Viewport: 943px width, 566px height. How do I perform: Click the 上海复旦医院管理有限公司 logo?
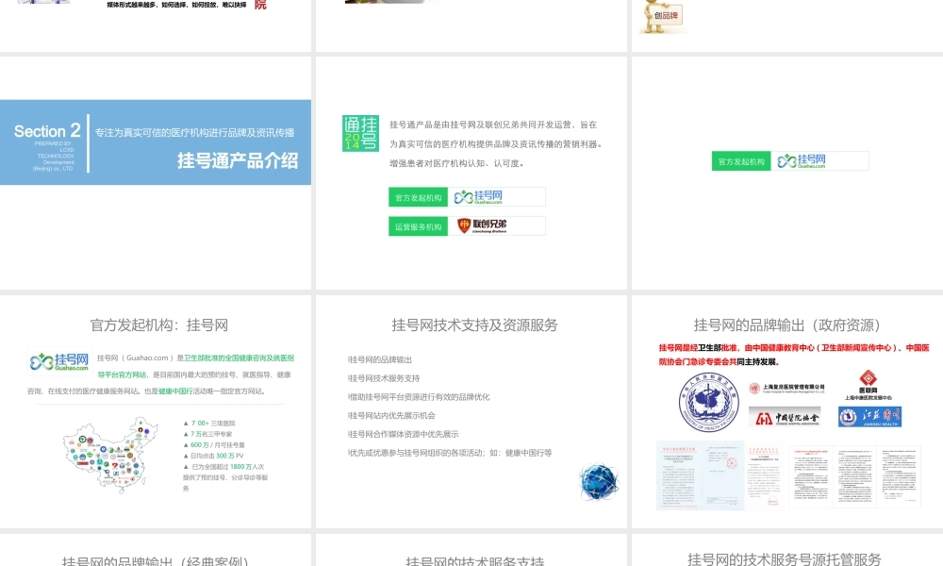point(786,389)
